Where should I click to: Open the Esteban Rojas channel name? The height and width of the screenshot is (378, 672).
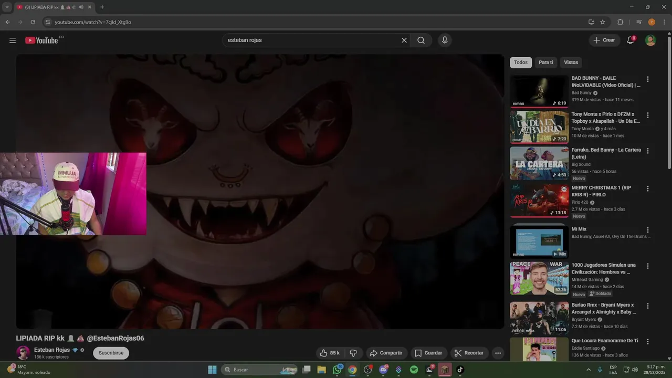coord(52,350)
